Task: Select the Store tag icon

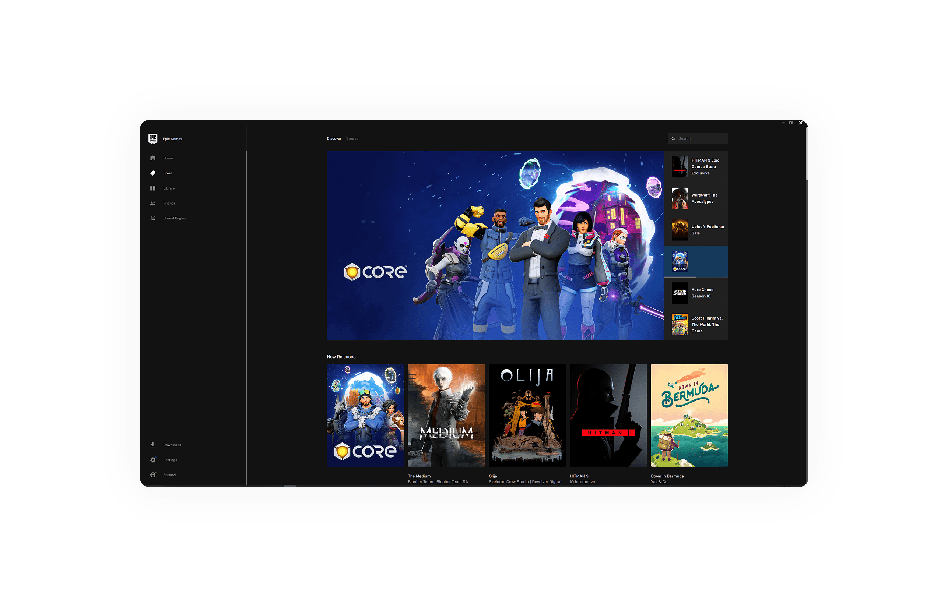Action: tap(152, 173)
